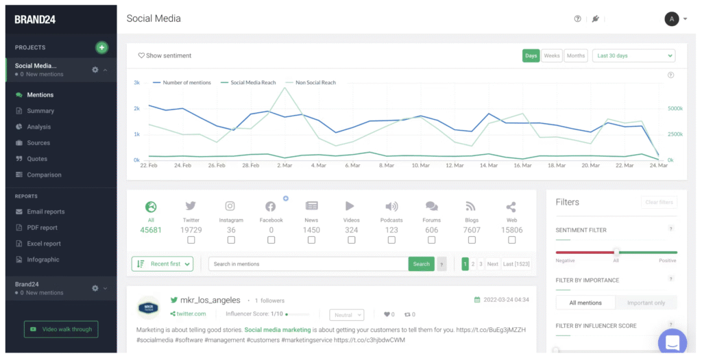
Task: Switch chart to Months
Action: pos(576,56)
